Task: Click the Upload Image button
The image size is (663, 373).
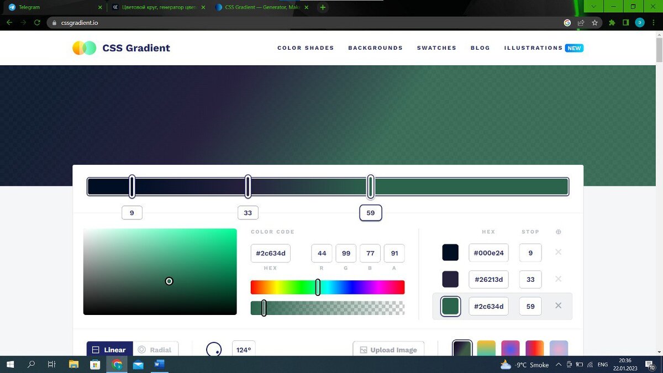Action: point(388,350)
